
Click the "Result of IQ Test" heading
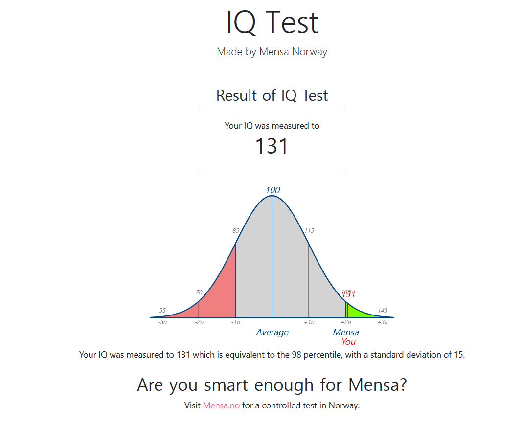pyautogui.click(x=272, y=95)
